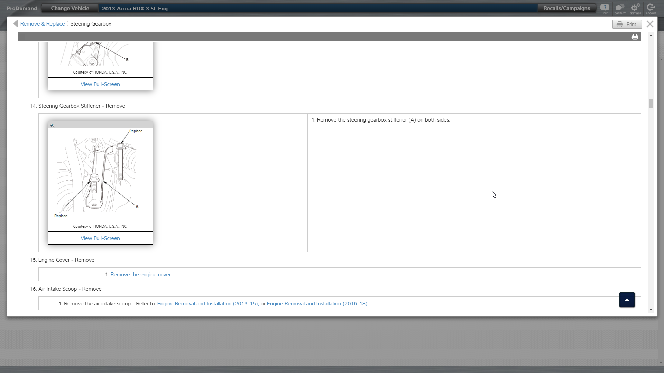View stiffener diagram full-screen

100,238
